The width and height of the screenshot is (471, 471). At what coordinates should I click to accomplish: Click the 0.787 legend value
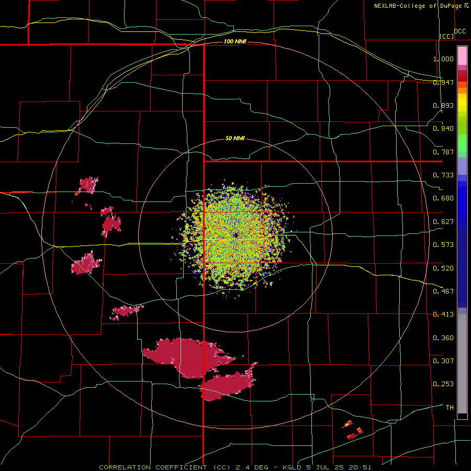[443, 152]
